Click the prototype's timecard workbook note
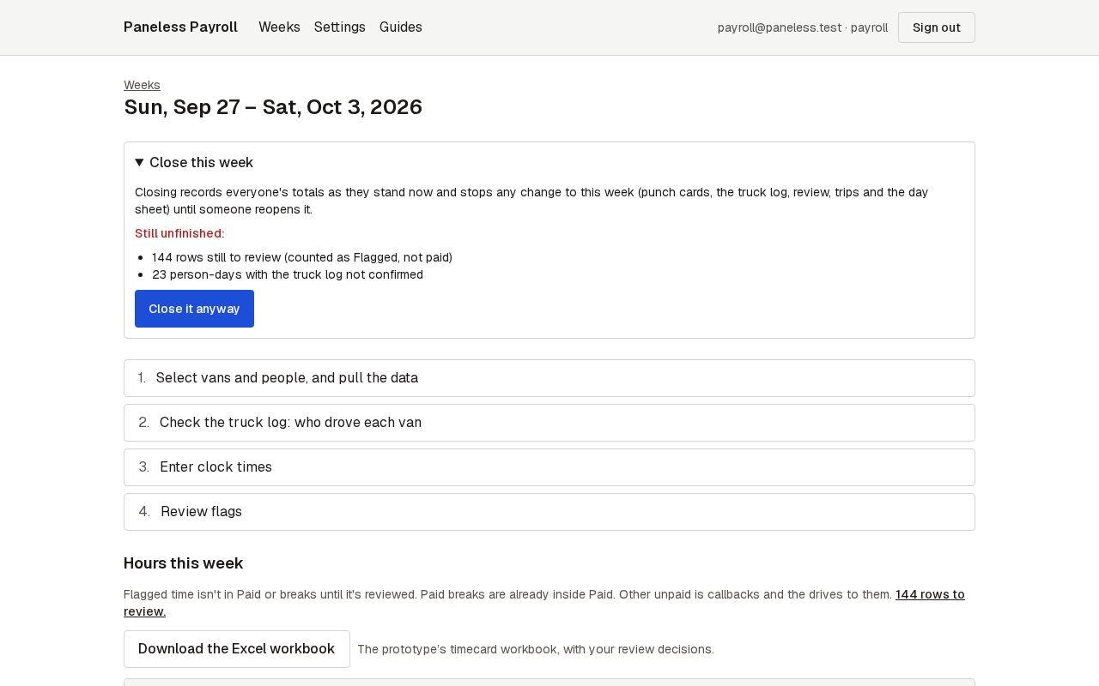1099x686 pixels. pyautogui.click(x=536, y=649)
